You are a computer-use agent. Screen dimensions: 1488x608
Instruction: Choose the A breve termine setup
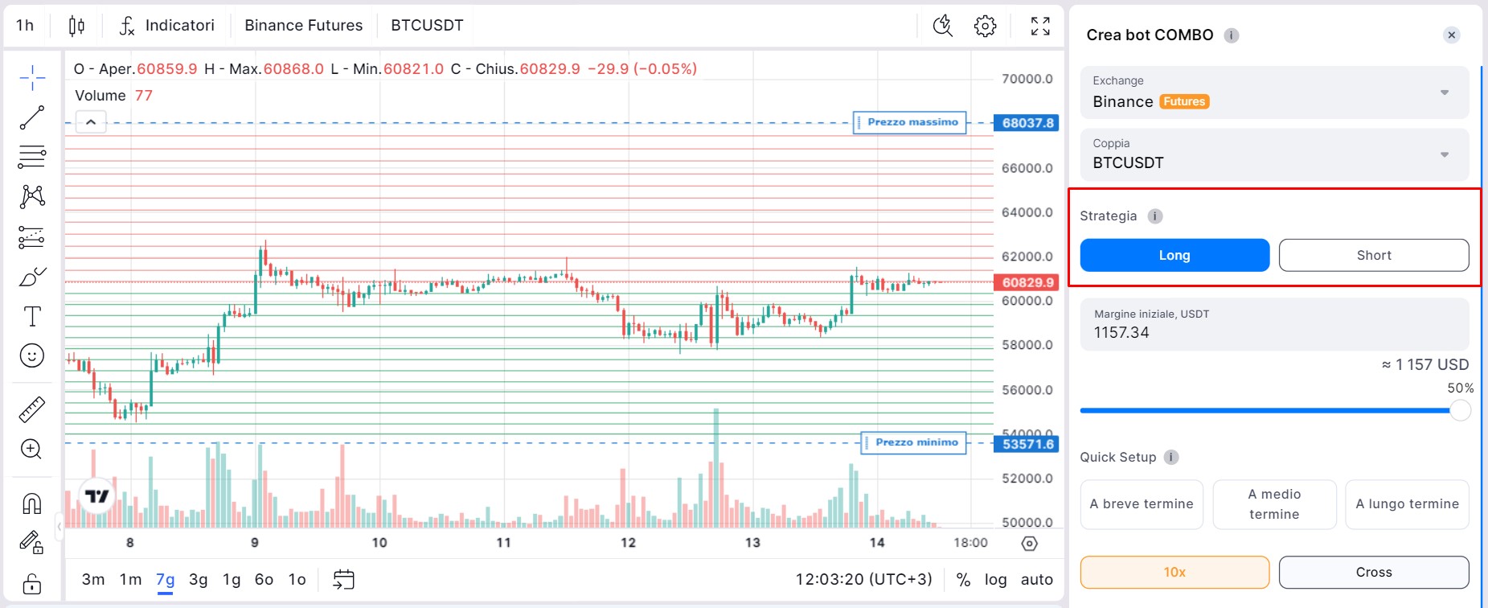tap(1141, 504)
